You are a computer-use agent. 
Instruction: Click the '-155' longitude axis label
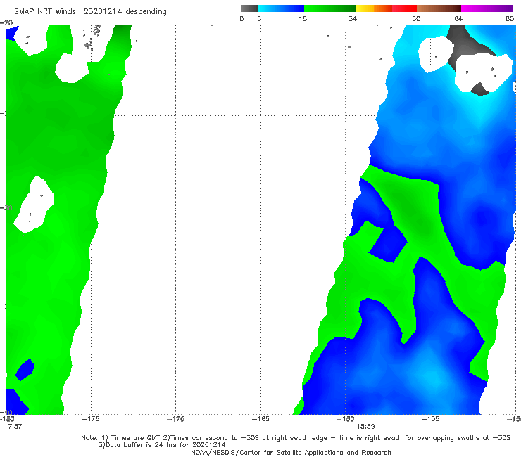(x=431, y=419)
